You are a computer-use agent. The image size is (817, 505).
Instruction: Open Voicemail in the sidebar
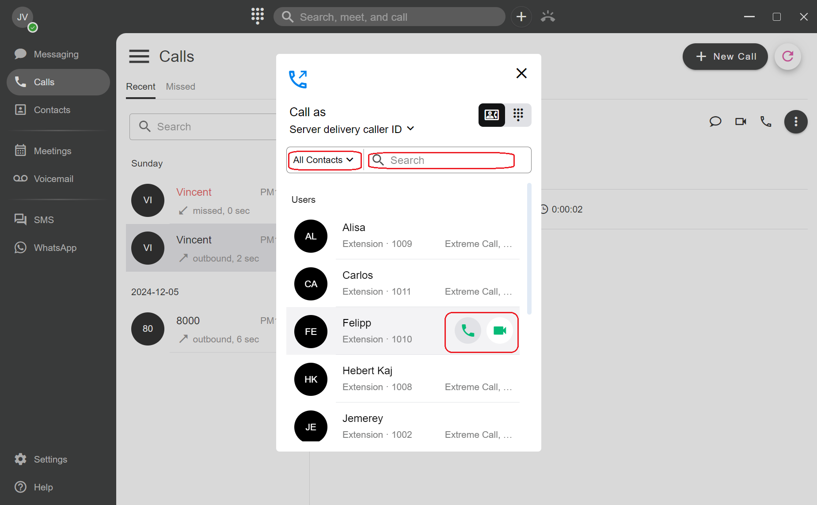(53, 179)
